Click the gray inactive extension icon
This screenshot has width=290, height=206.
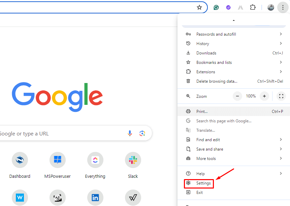[240, 7]
